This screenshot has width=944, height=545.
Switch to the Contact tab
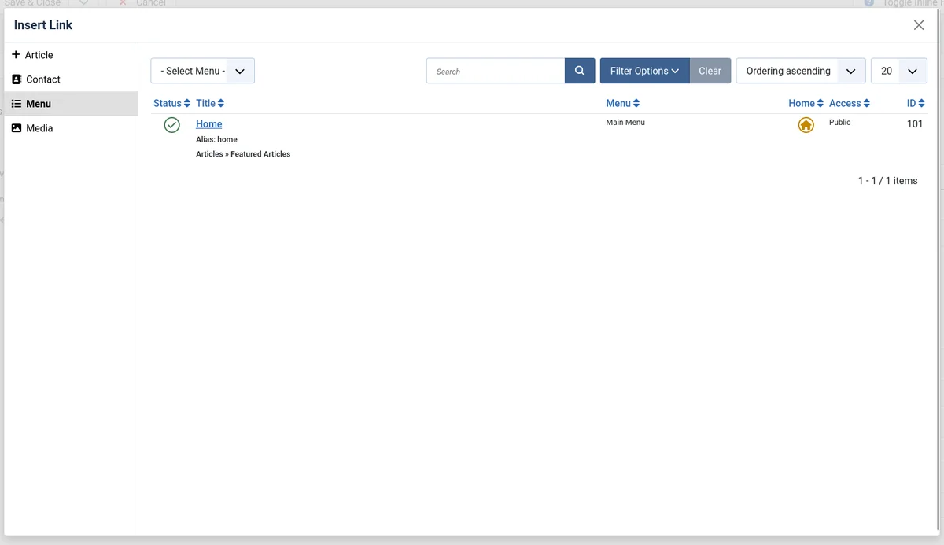[71, 79]
